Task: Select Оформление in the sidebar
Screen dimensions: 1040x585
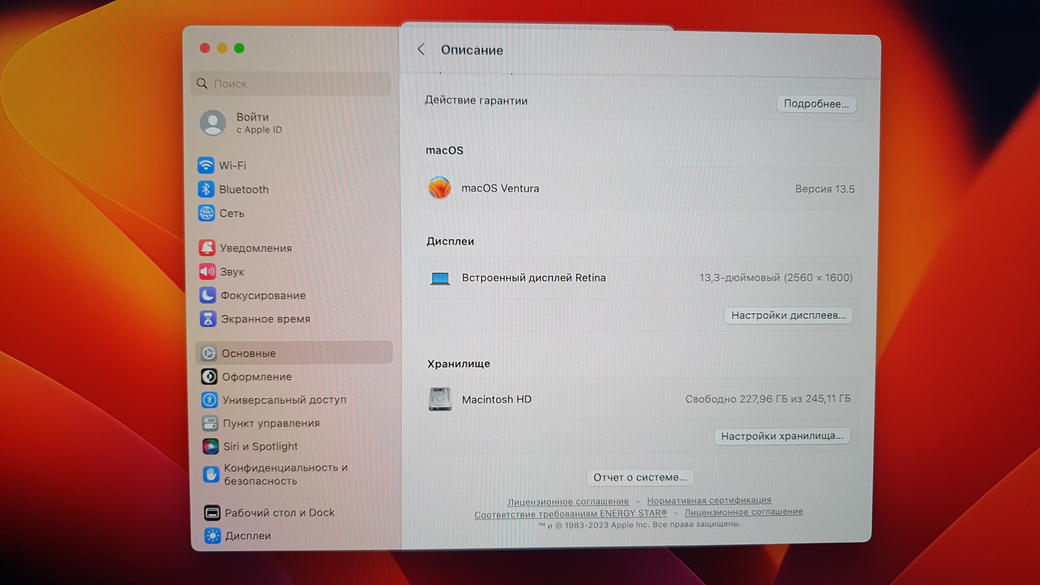Action: 256,377
